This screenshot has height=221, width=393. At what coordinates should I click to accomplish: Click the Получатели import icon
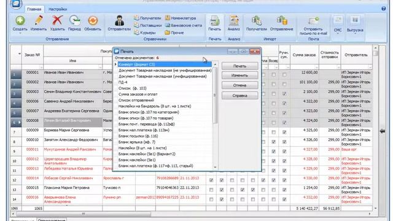point(257,20)
